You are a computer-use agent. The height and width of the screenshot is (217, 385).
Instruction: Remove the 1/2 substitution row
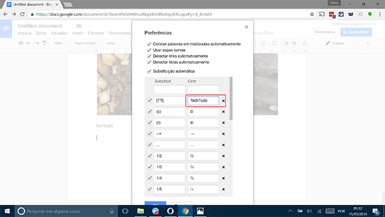[x=223, y=156]
